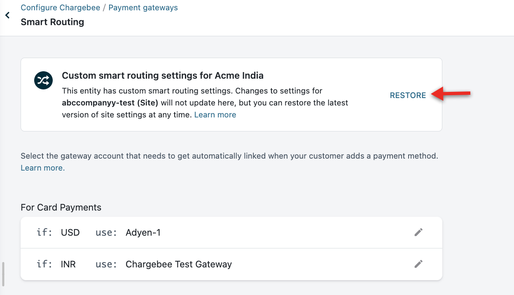Click the USD currency label
This screenshot has height=295, width=514.
coord(70,233)
